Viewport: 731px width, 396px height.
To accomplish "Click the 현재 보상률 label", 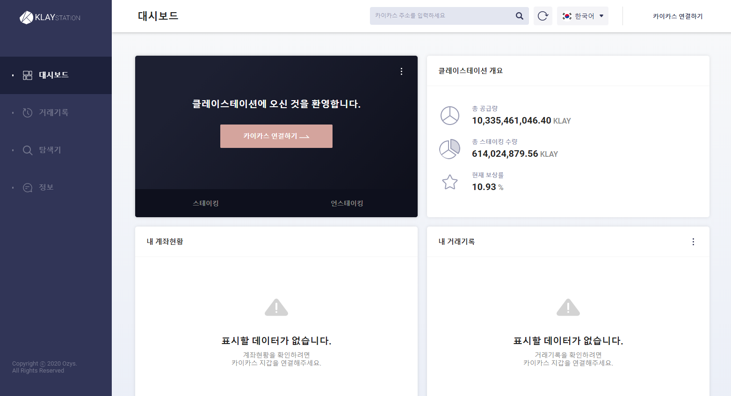I will click(488, 175).
